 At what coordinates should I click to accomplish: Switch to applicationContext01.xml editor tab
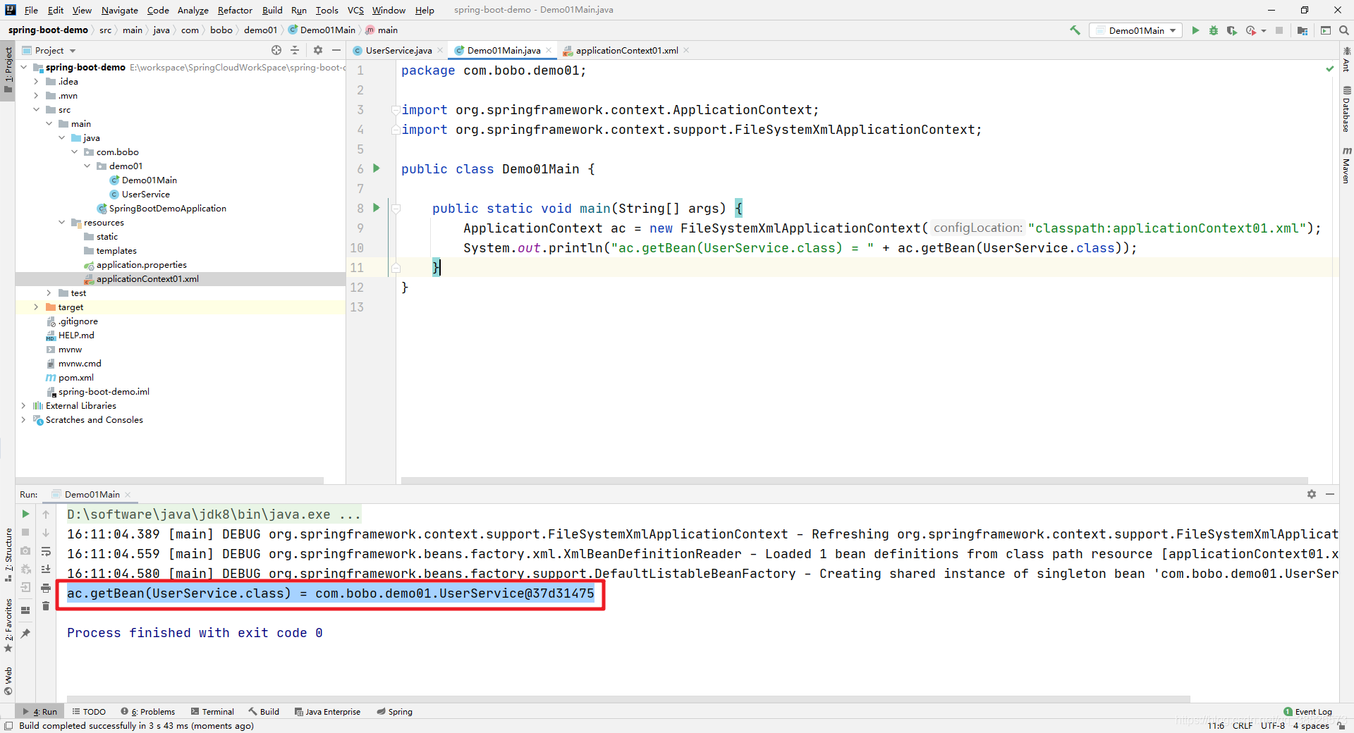tap(626, 50)
